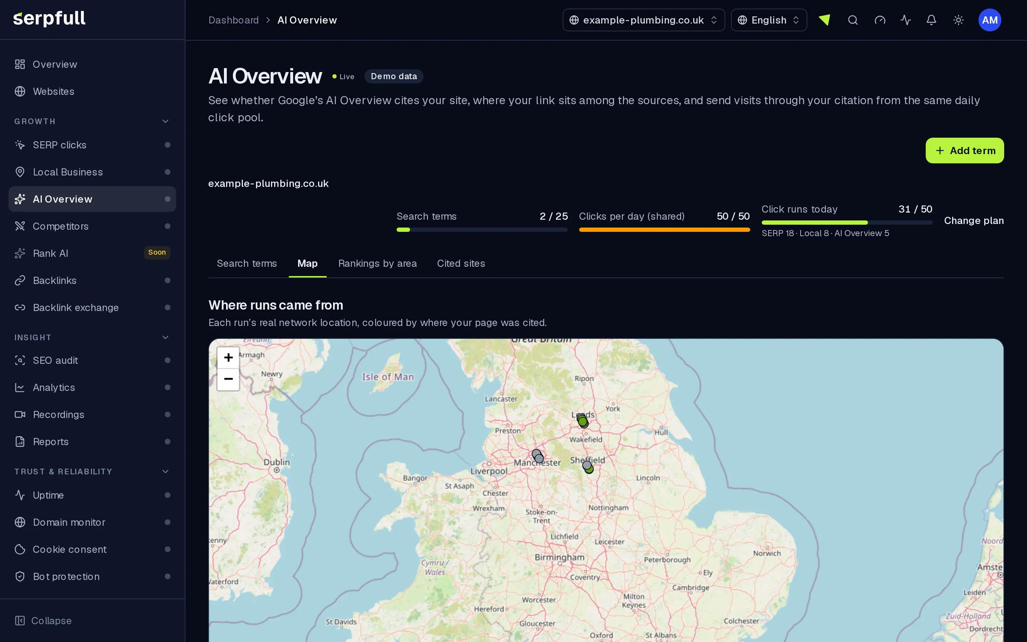
Task: Click the green arrow icon in header
Action: point(824,20)
